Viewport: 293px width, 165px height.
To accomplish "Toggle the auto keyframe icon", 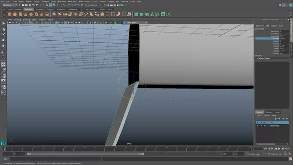I will 285,154.
